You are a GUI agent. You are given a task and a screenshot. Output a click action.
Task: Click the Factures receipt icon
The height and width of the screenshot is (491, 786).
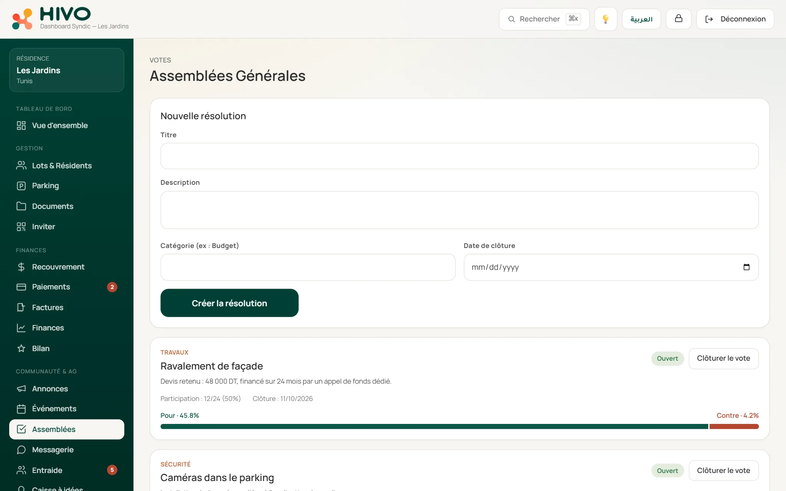coord(21,307)
